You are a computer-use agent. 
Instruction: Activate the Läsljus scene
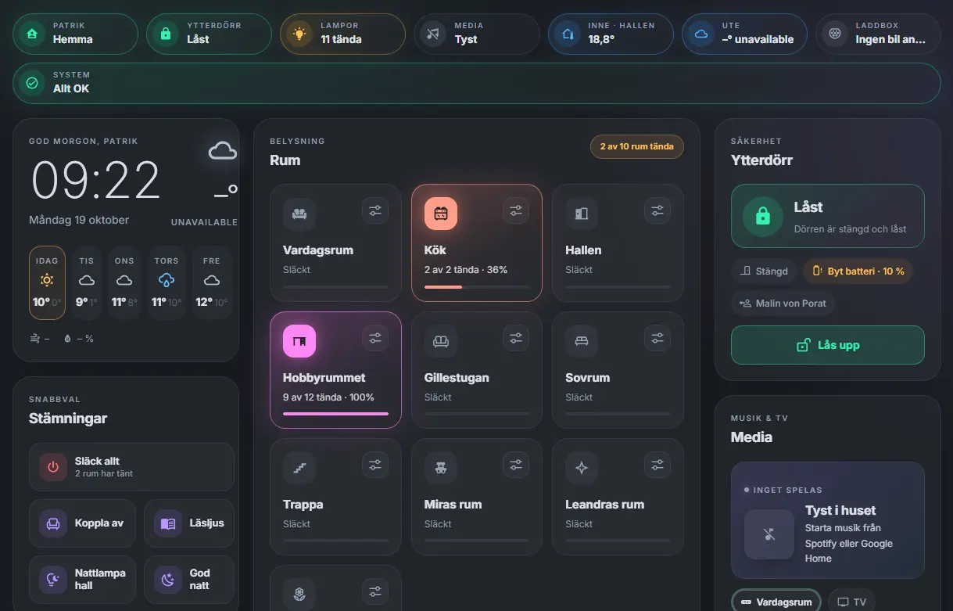click(x=189, y=523)
